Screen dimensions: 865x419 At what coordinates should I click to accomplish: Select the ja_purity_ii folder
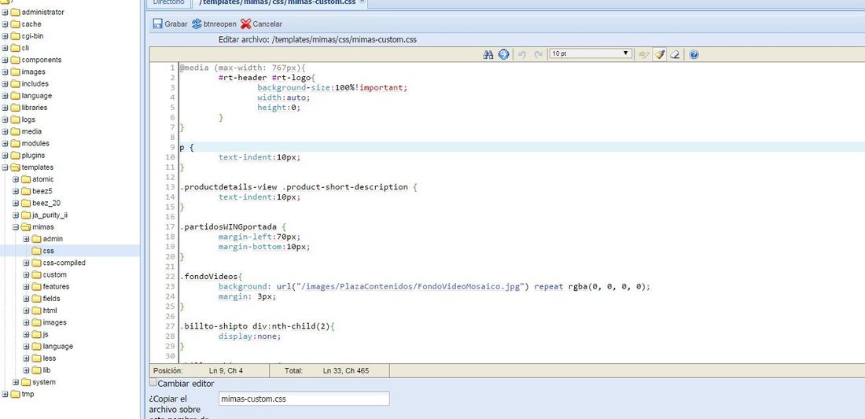coord(50,215)
